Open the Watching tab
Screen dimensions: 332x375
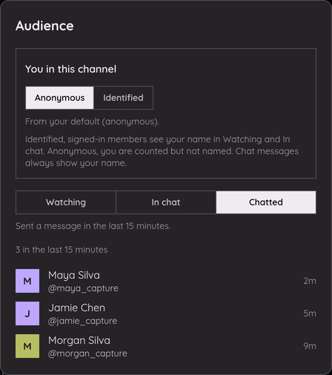click(66, 202)
